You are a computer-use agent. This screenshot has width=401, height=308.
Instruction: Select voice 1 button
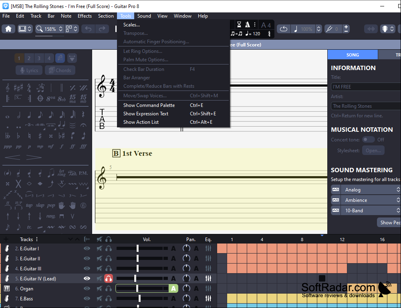pos(19,58)
